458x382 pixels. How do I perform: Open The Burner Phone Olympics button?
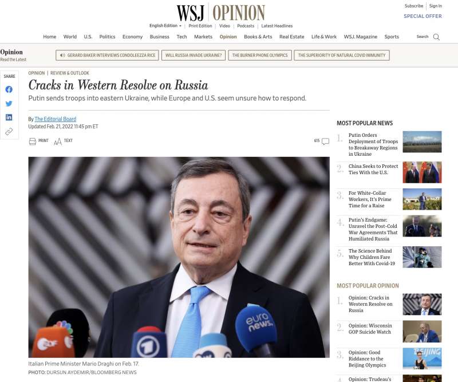260,55
